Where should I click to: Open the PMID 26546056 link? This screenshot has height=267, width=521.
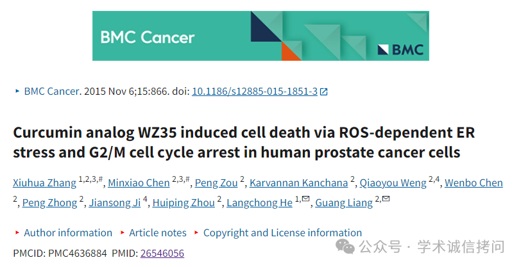coord(162,254)
